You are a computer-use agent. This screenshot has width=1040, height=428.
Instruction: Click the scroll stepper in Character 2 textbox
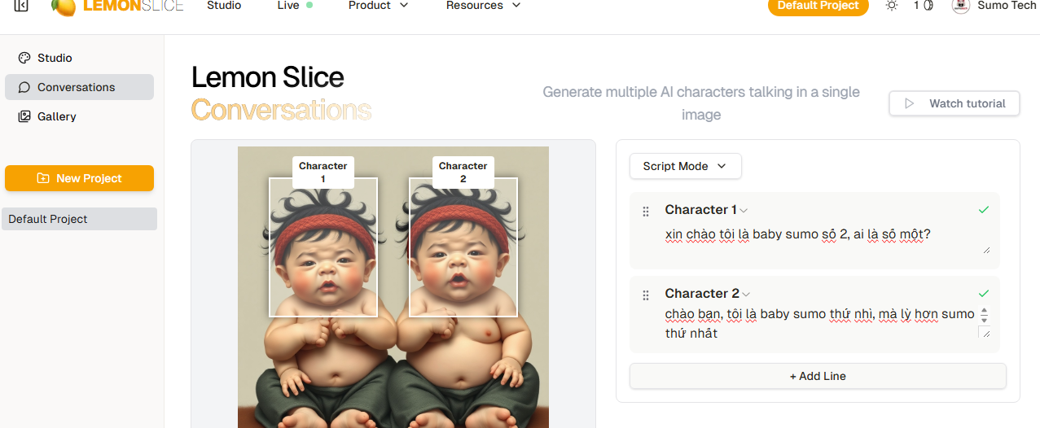[x=985, y=315]
